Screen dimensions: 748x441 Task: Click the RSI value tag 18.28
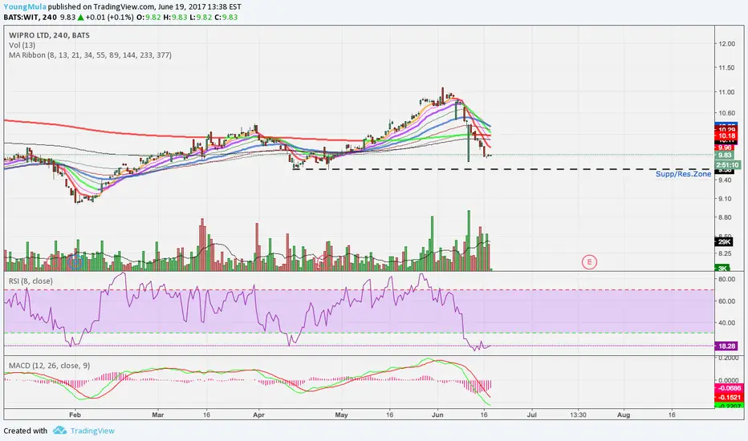tap(726, 346)
